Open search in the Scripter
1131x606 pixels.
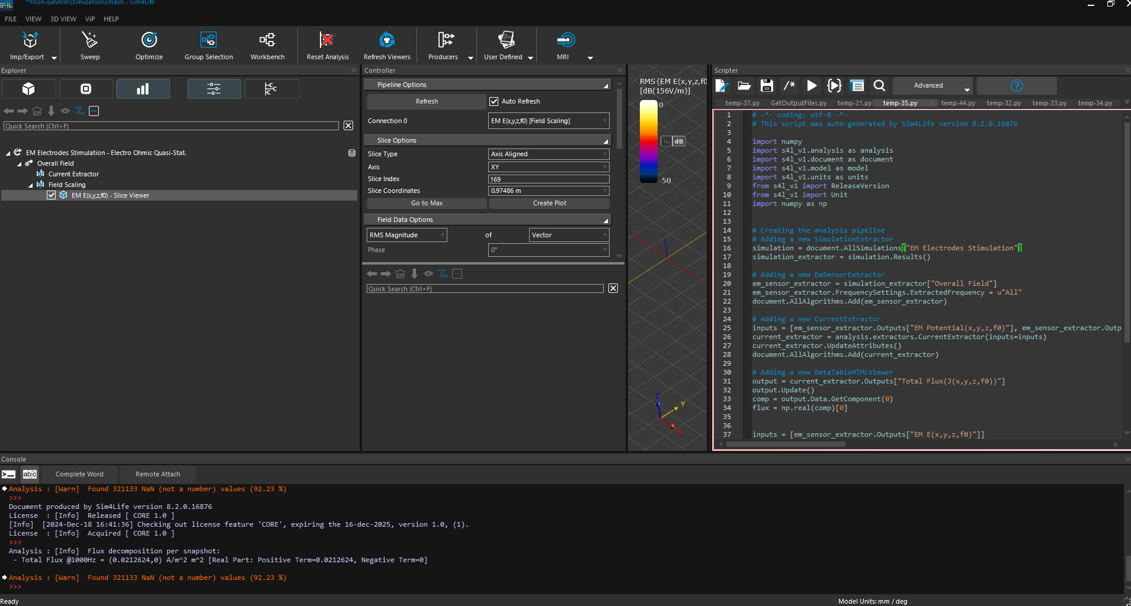pos(879,86)
